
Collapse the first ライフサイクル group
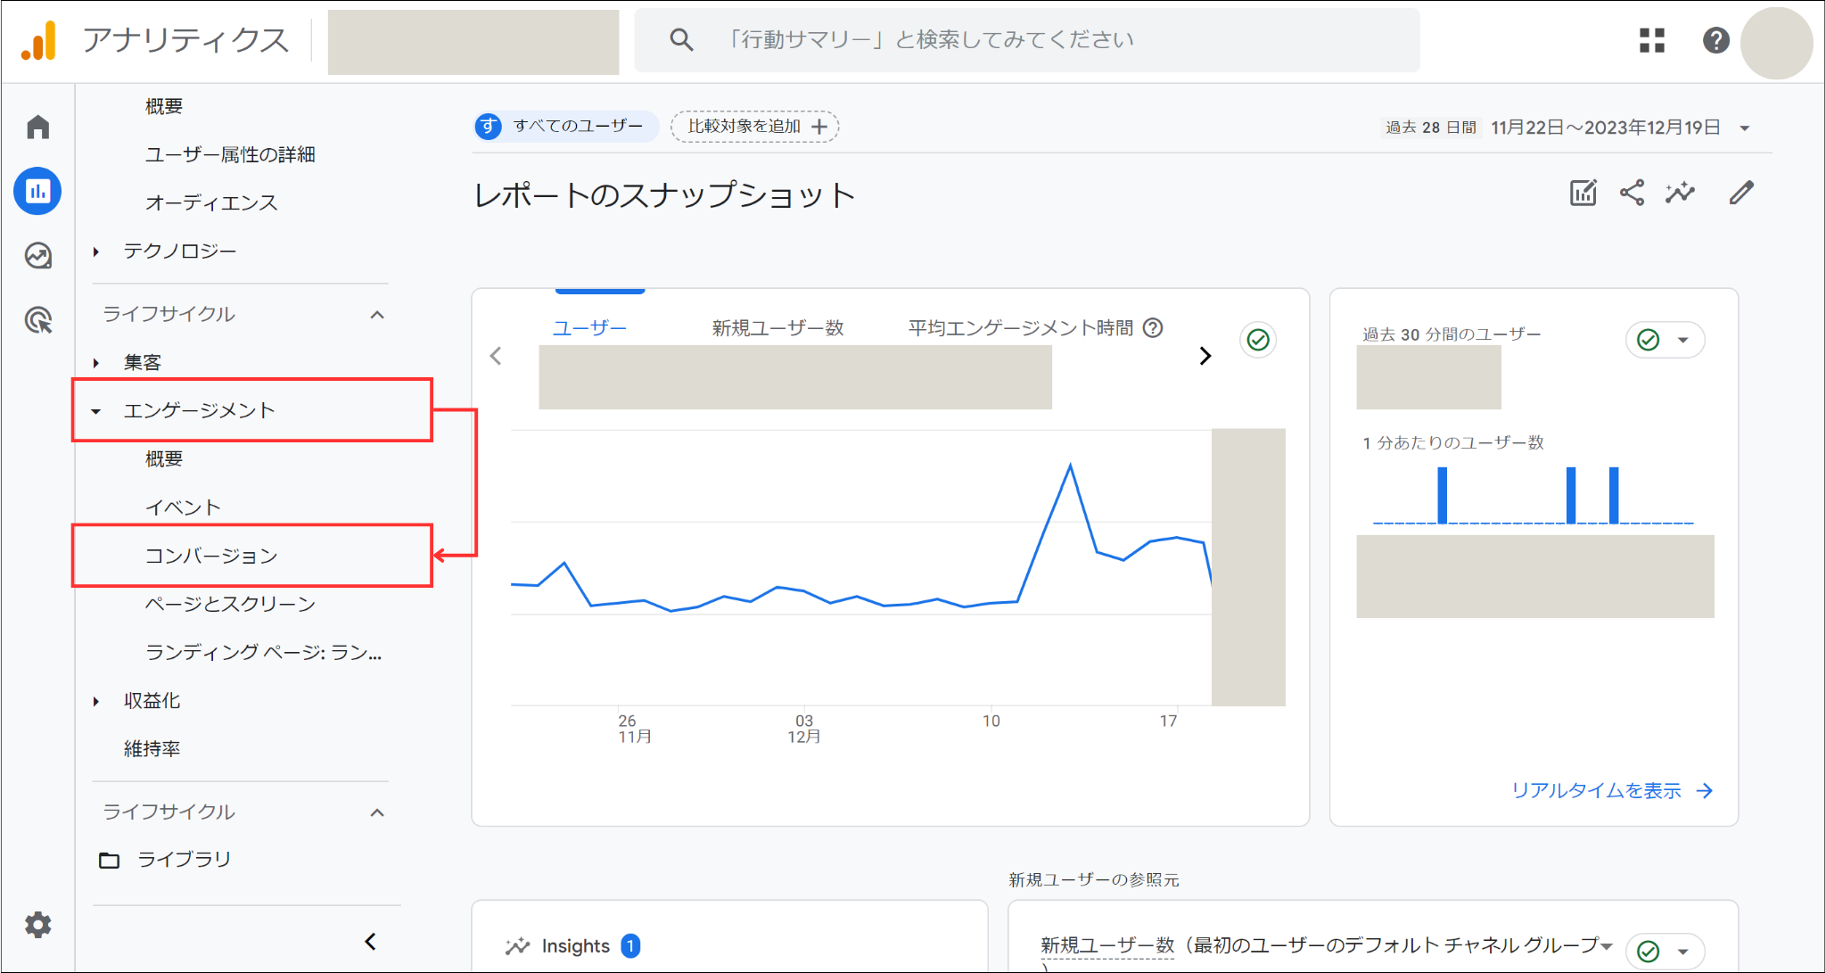tap(377, 315)
